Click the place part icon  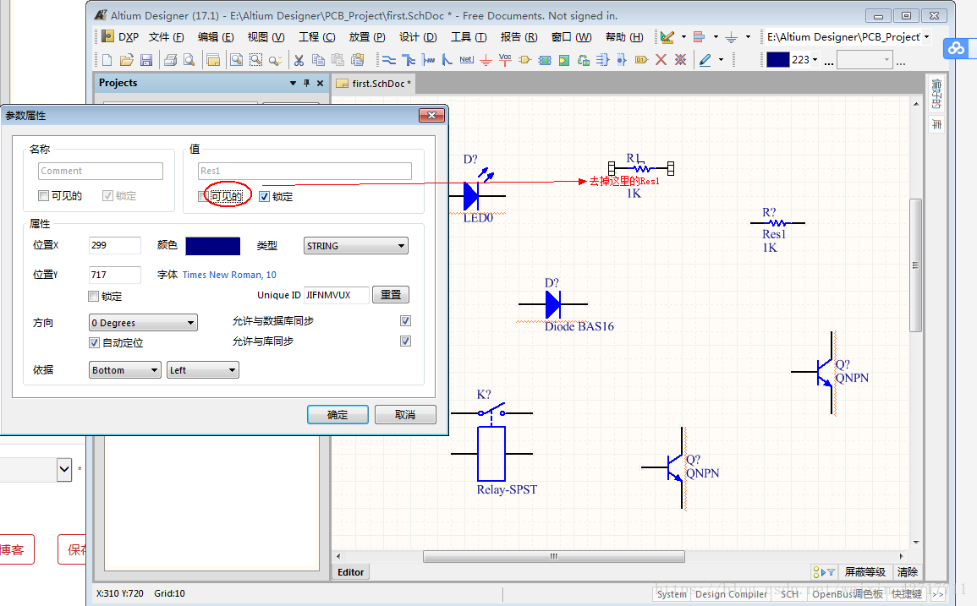point(524,60)
